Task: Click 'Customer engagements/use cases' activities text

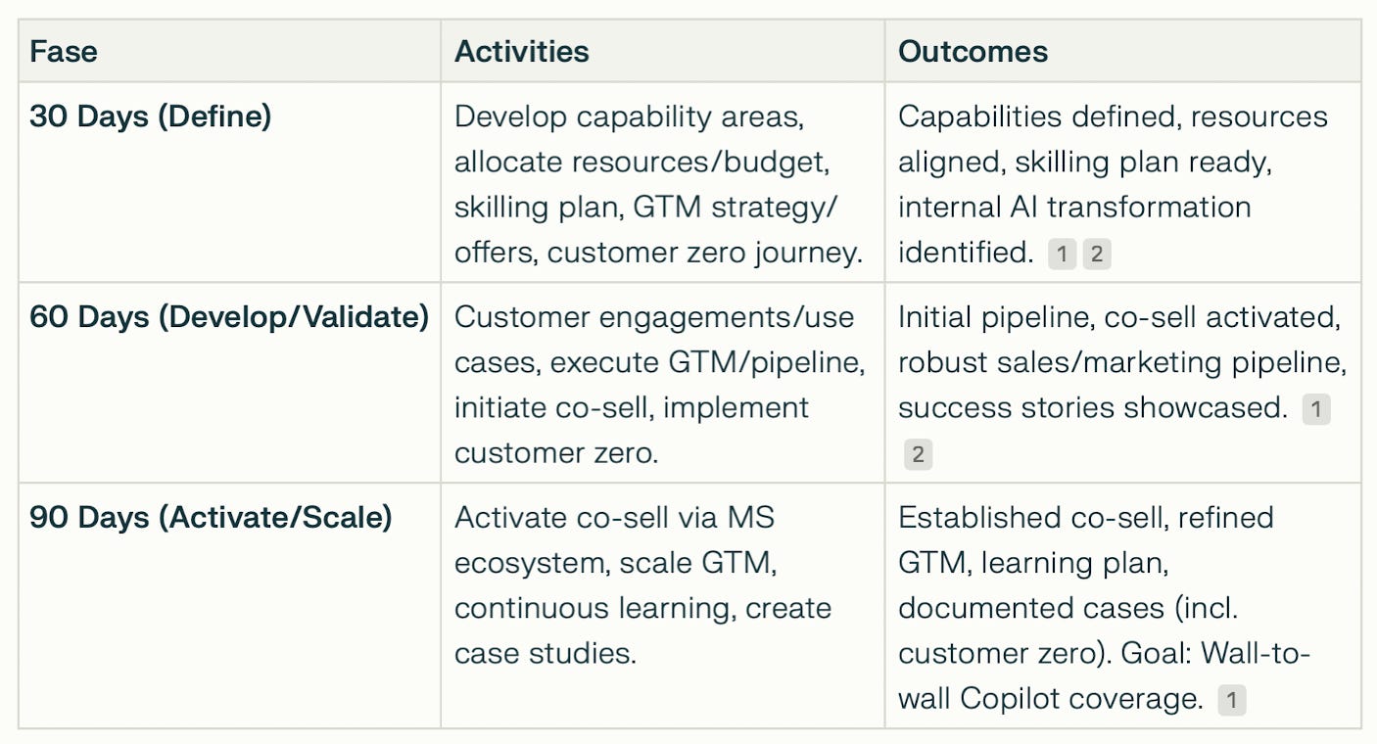Action: click(x=653, y=318)
